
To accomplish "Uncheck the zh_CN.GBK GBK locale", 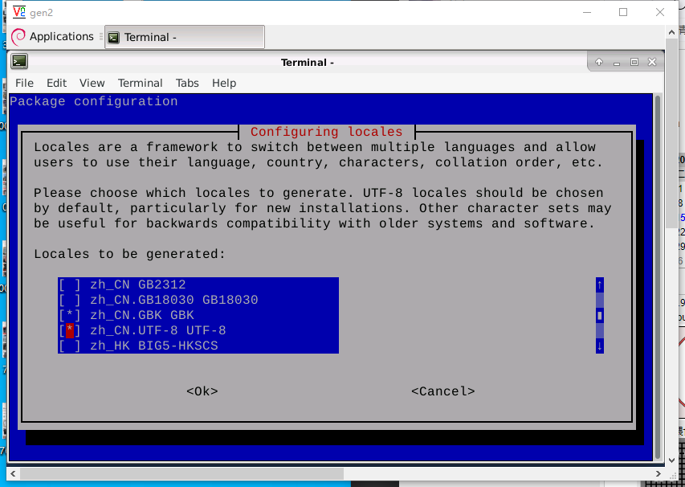I will (x=70, y=315).
